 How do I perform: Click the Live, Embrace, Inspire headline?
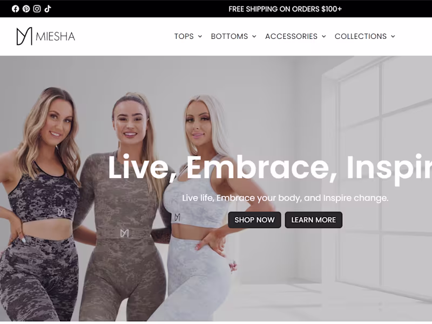(270, 167)
